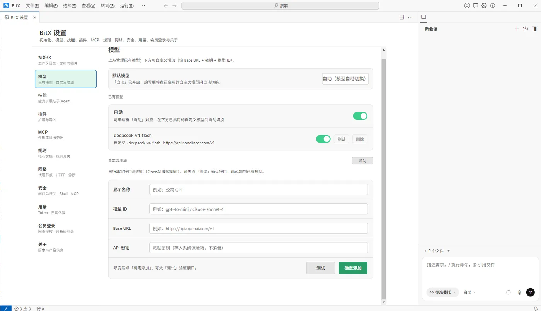This screenshot has width=541, height=311.
Task: Open the 关于 settings section
Action: pos(66,247)
